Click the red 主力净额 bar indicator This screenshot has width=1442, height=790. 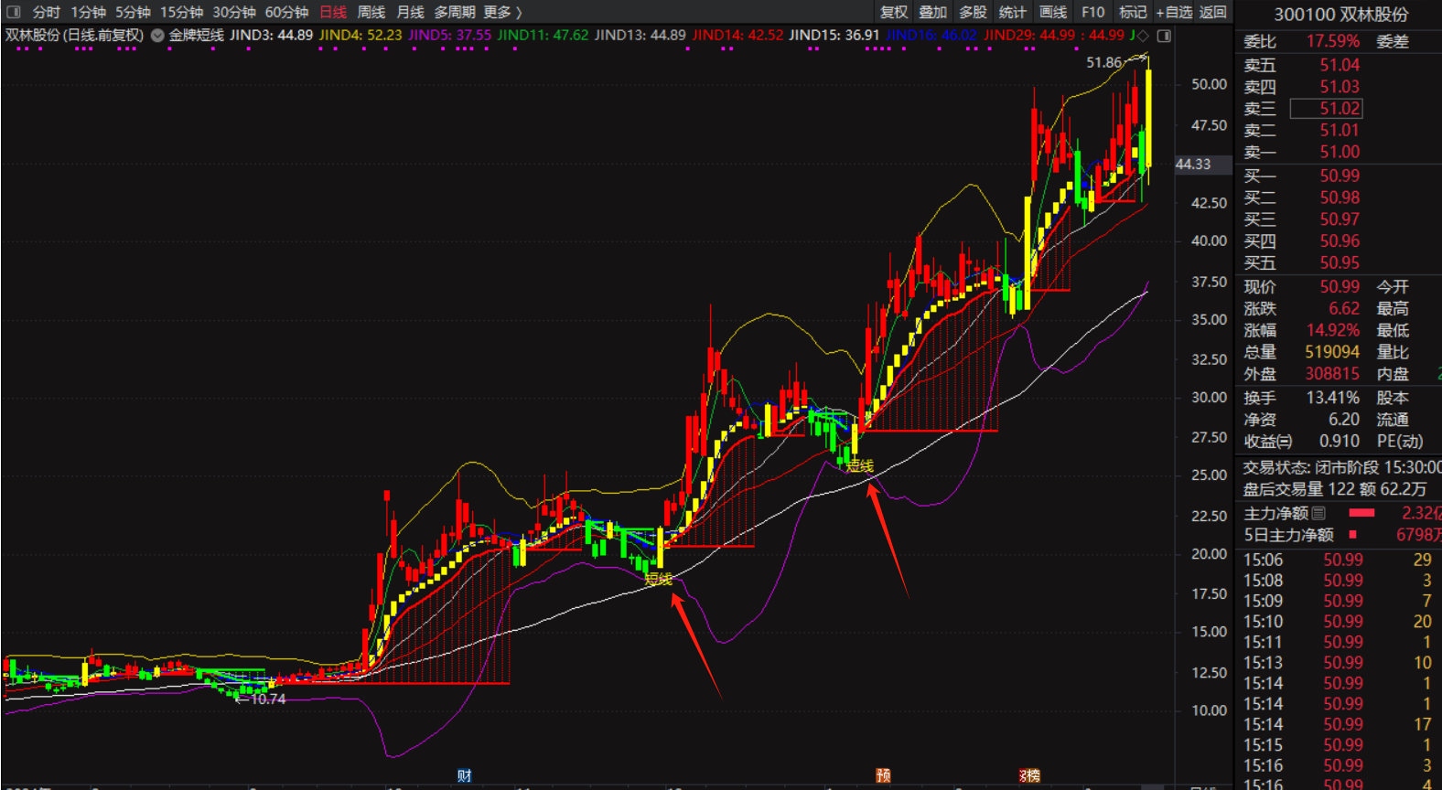click(x=1361, y=513)
